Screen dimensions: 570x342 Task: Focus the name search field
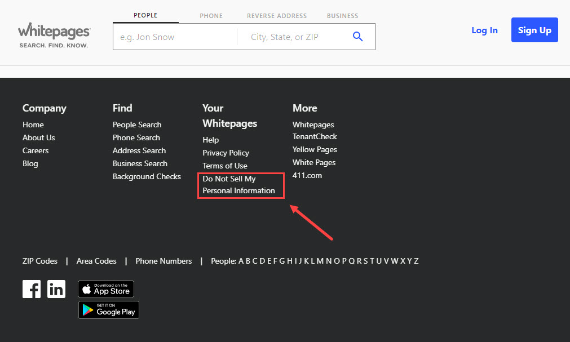[x=175, y=37]
